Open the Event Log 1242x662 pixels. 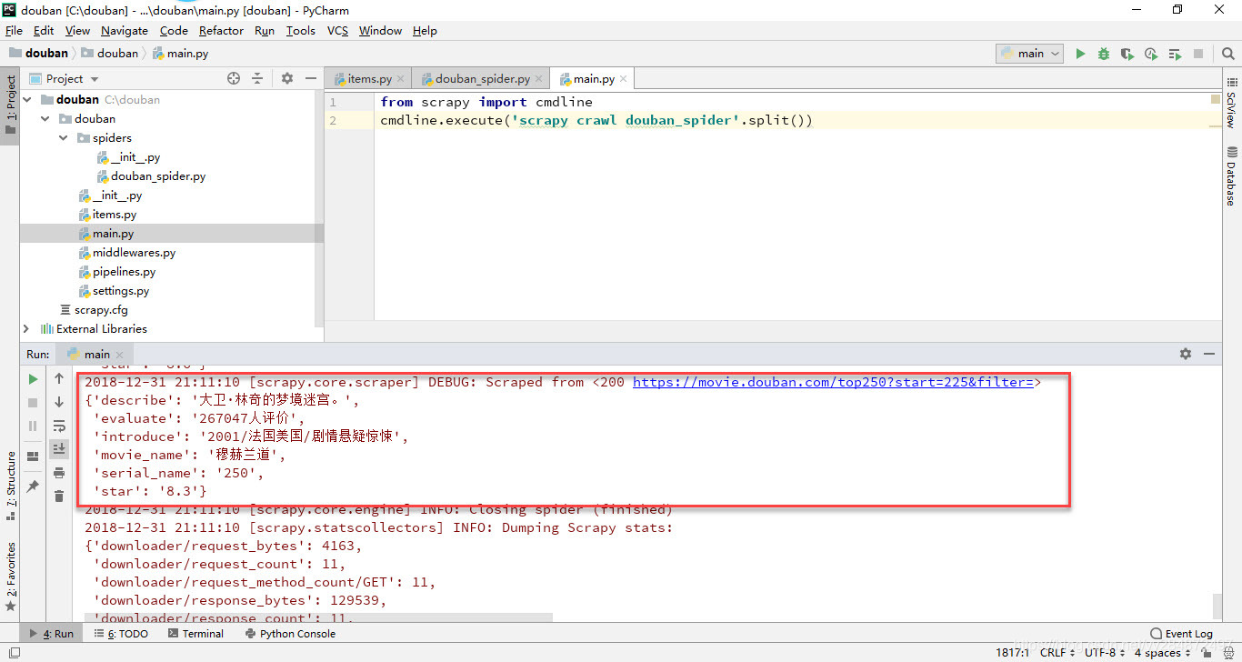(1181, 634)
